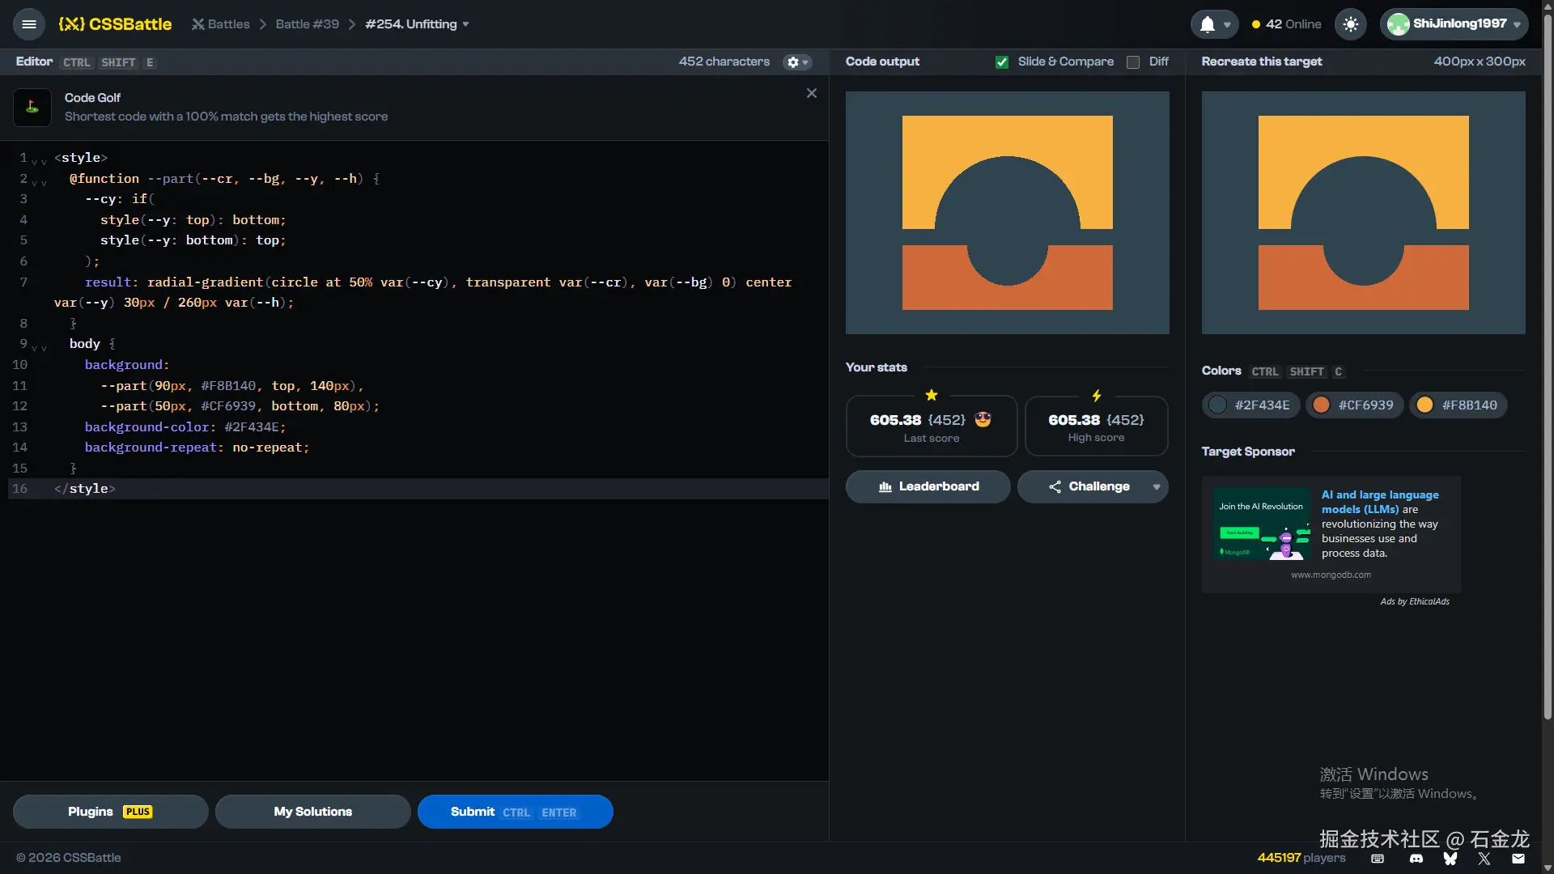This screenshot has height=874, width=1554.
Task: Open the keyboard shortcuts icon in footer
Action: pos(1378,859)
